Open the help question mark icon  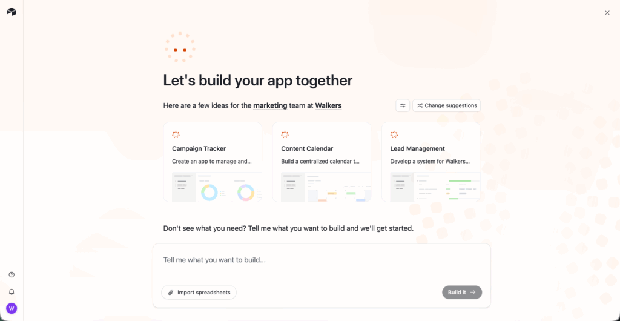pyautogui.click(x=12, y=275)
